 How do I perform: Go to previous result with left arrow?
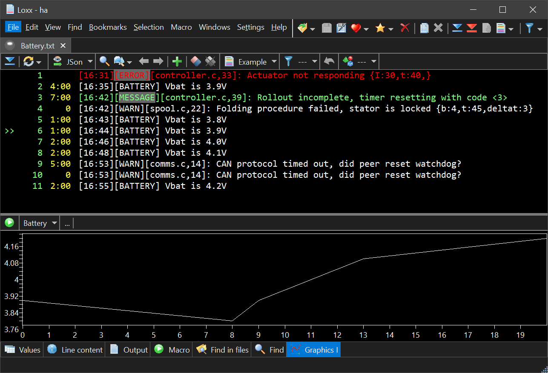click(144, 62)
